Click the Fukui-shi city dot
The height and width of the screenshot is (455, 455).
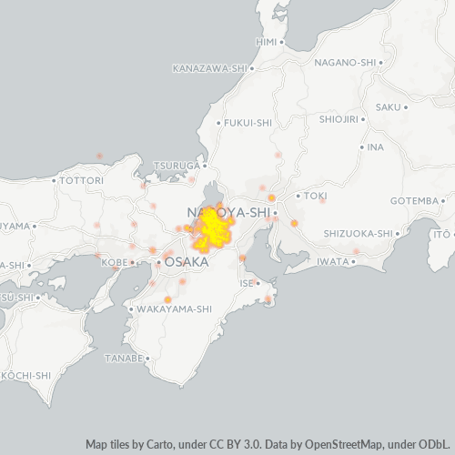pyautogui.click(x=218, y=123)
